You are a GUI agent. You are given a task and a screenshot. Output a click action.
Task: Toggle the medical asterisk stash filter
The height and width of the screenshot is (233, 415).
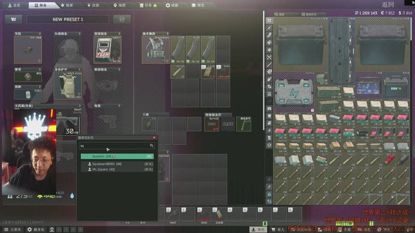point(269,50)
